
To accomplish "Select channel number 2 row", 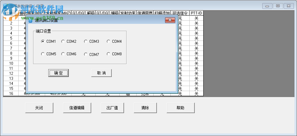I will click(11, 23).
